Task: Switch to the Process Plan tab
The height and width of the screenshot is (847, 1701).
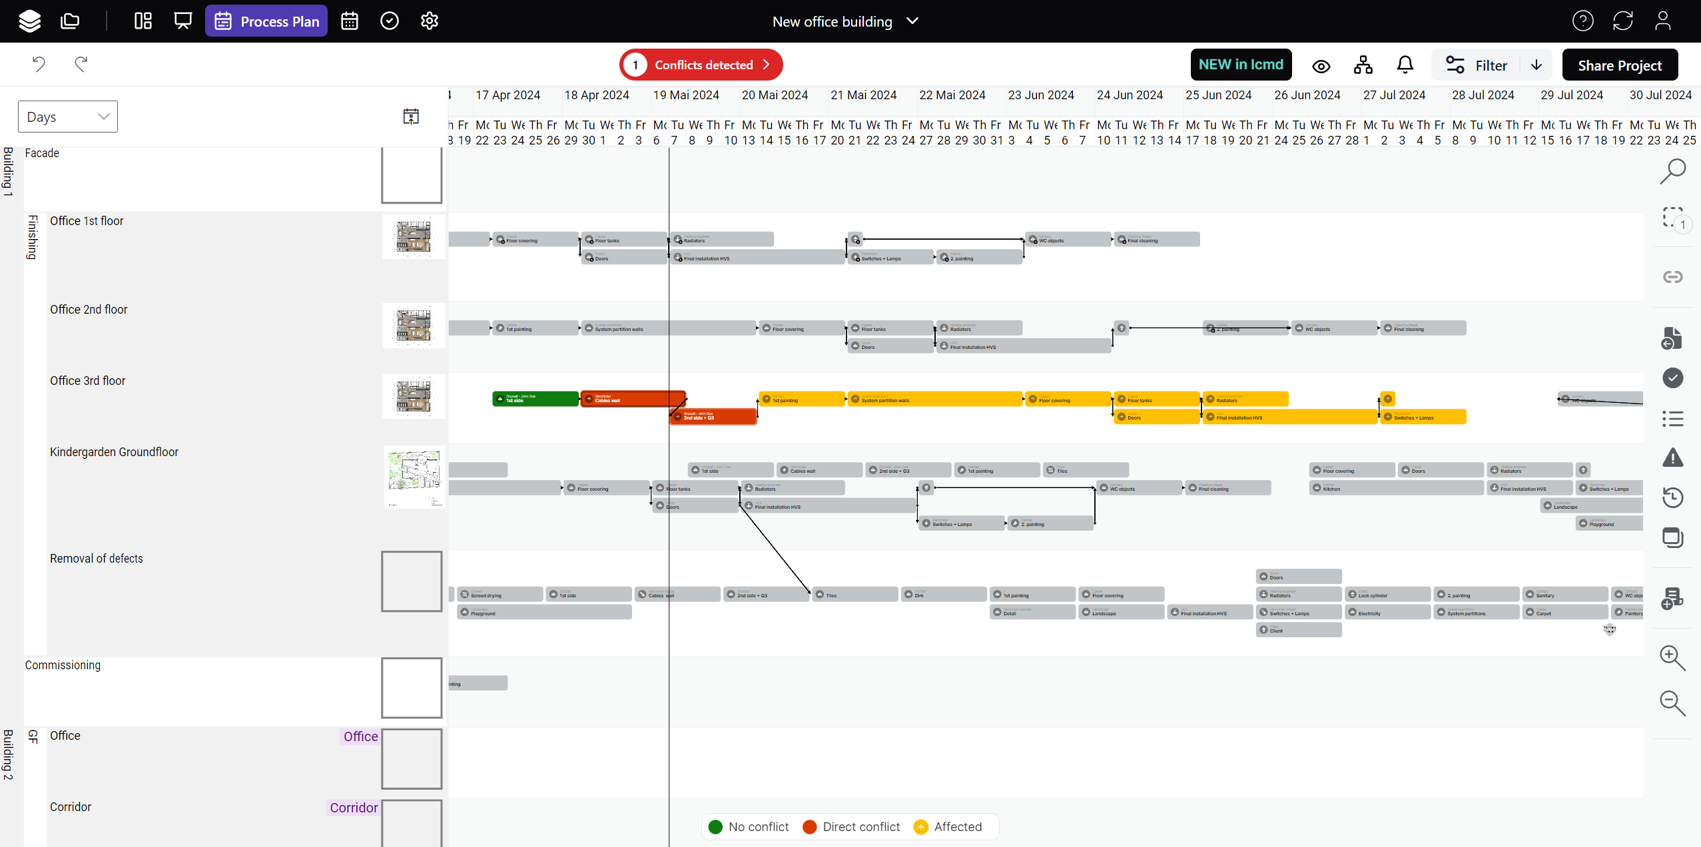Action: click(266, 21)
